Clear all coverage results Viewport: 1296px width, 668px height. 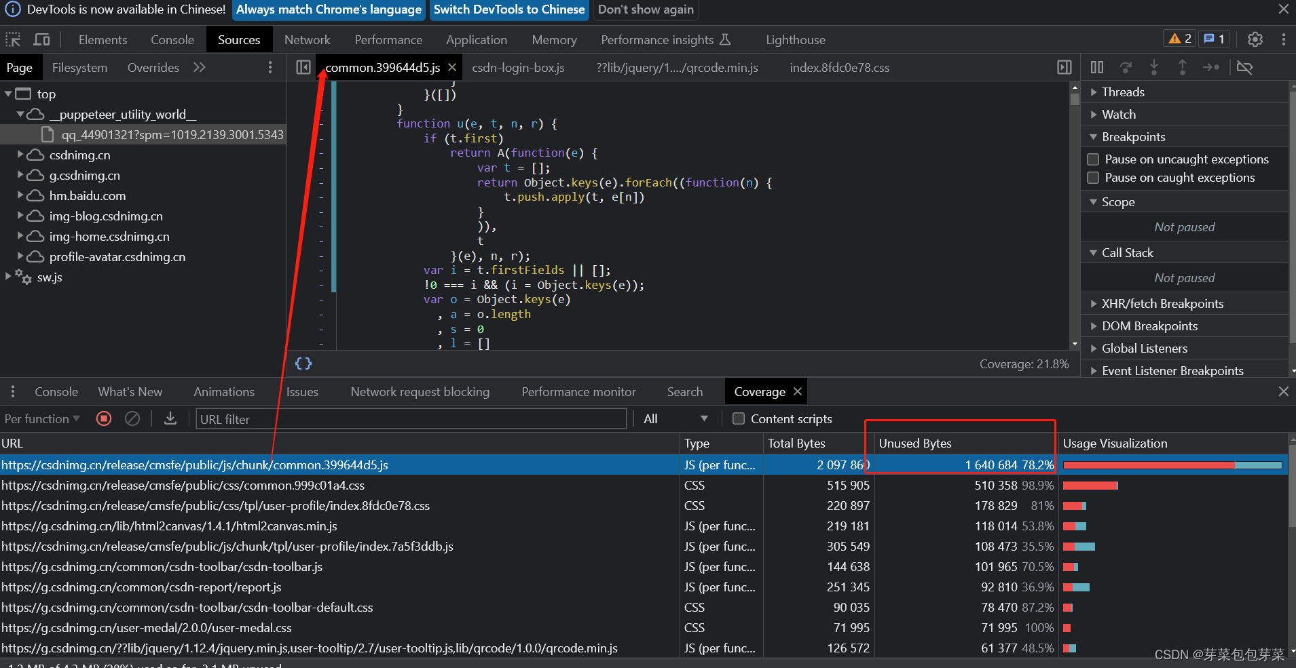pos(132,418)
